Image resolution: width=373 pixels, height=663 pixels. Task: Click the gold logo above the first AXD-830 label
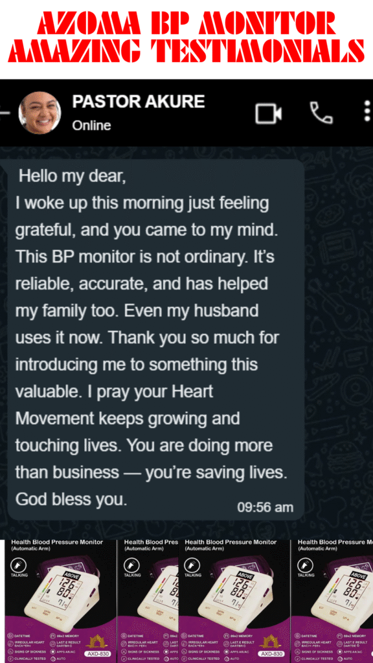[97, 641]
